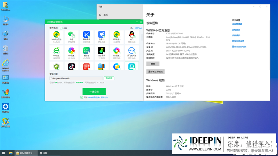Switch to the 装机必备集合包 taskbar window
Screen dimensions: 278x156
tap(26, 153)
